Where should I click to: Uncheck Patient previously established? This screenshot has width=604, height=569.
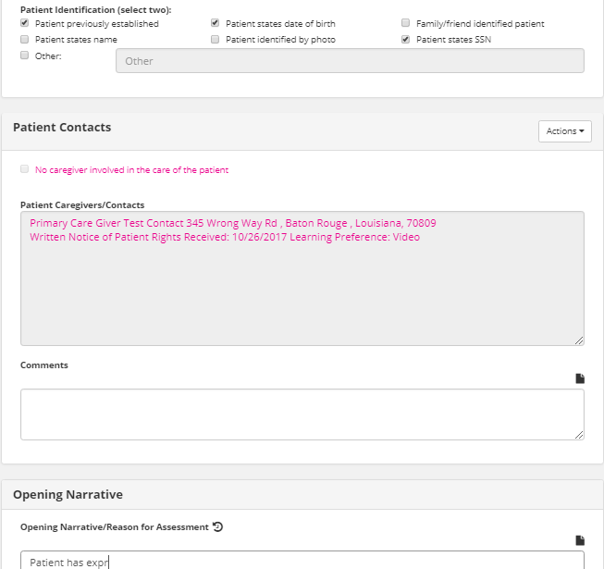tap(25, 23)
